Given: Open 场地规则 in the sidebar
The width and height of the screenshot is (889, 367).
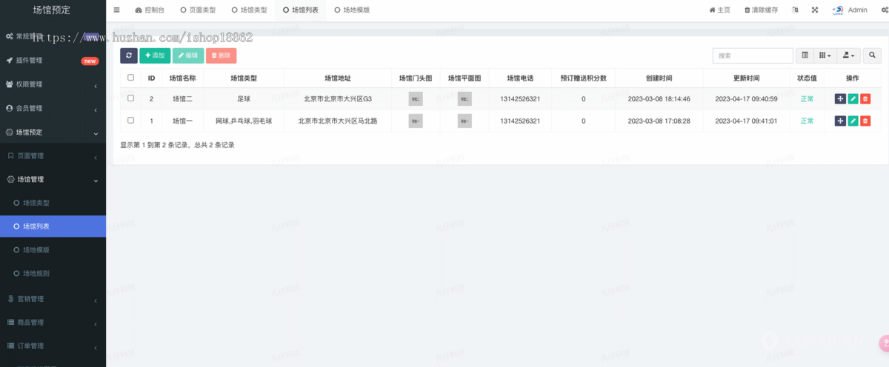Looking at the screenshot, I should (53, 274).
